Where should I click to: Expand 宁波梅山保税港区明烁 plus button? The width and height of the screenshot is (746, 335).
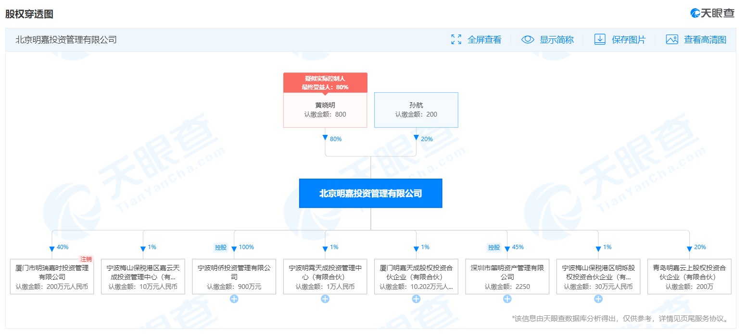pyautogui.click(x=598, y=299)
